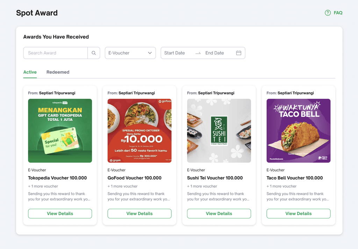Open the Taco Bell promo image
This screenshot has width=358, height=249.
point(298,131)
